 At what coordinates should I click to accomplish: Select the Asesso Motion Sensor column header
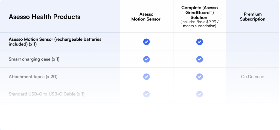pos(146,17)
